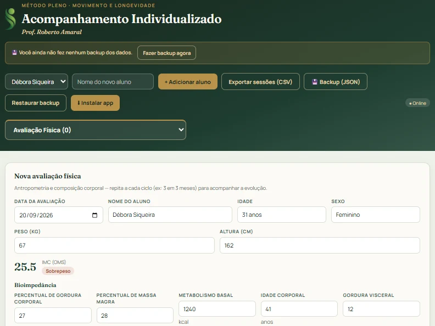The image size is (435, 326).
Task: Click the Prof. Roberto Amaral subtitle
Action: pyautogui.click(x=52, y=32)
